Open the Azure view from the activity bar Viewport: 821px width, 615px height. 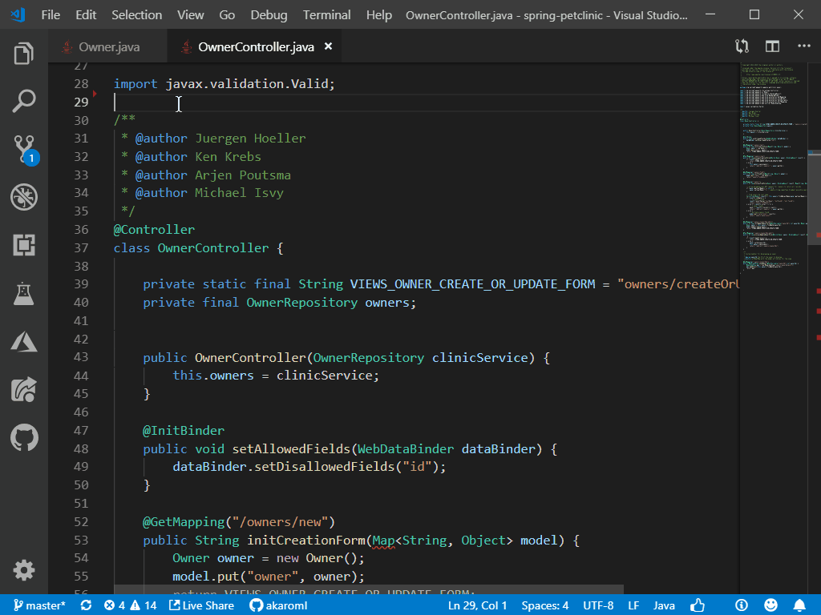point(24,342)
